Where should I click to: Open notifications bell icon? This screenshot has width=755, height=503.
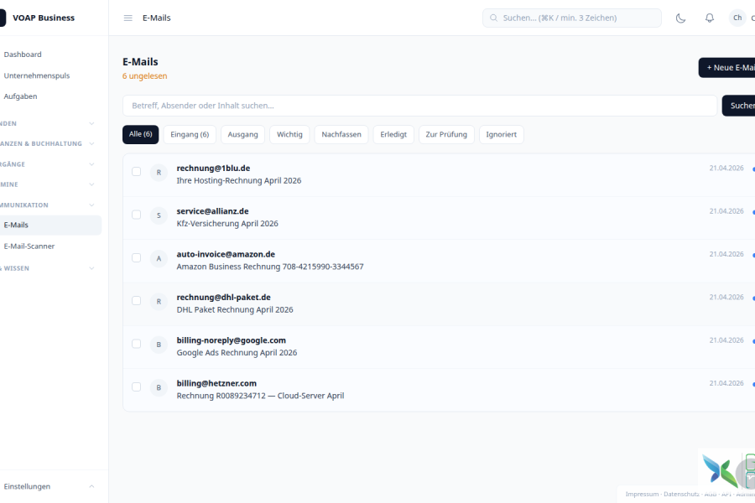pos(709,18)
